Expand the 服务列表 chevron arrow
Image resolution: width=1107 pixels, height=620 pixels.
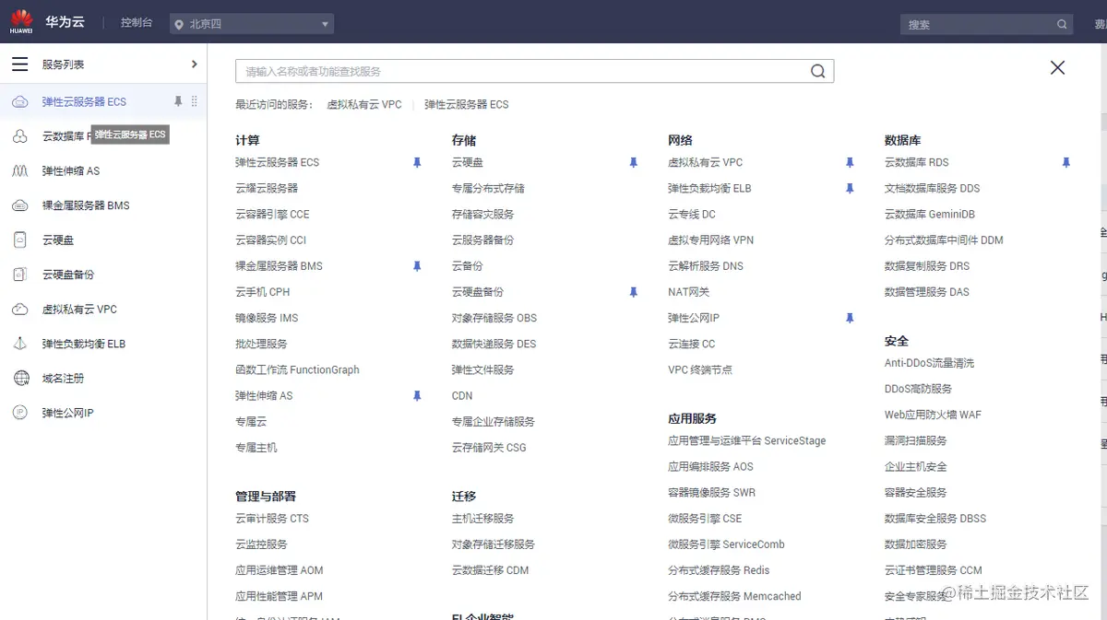[x=194, y=64]
